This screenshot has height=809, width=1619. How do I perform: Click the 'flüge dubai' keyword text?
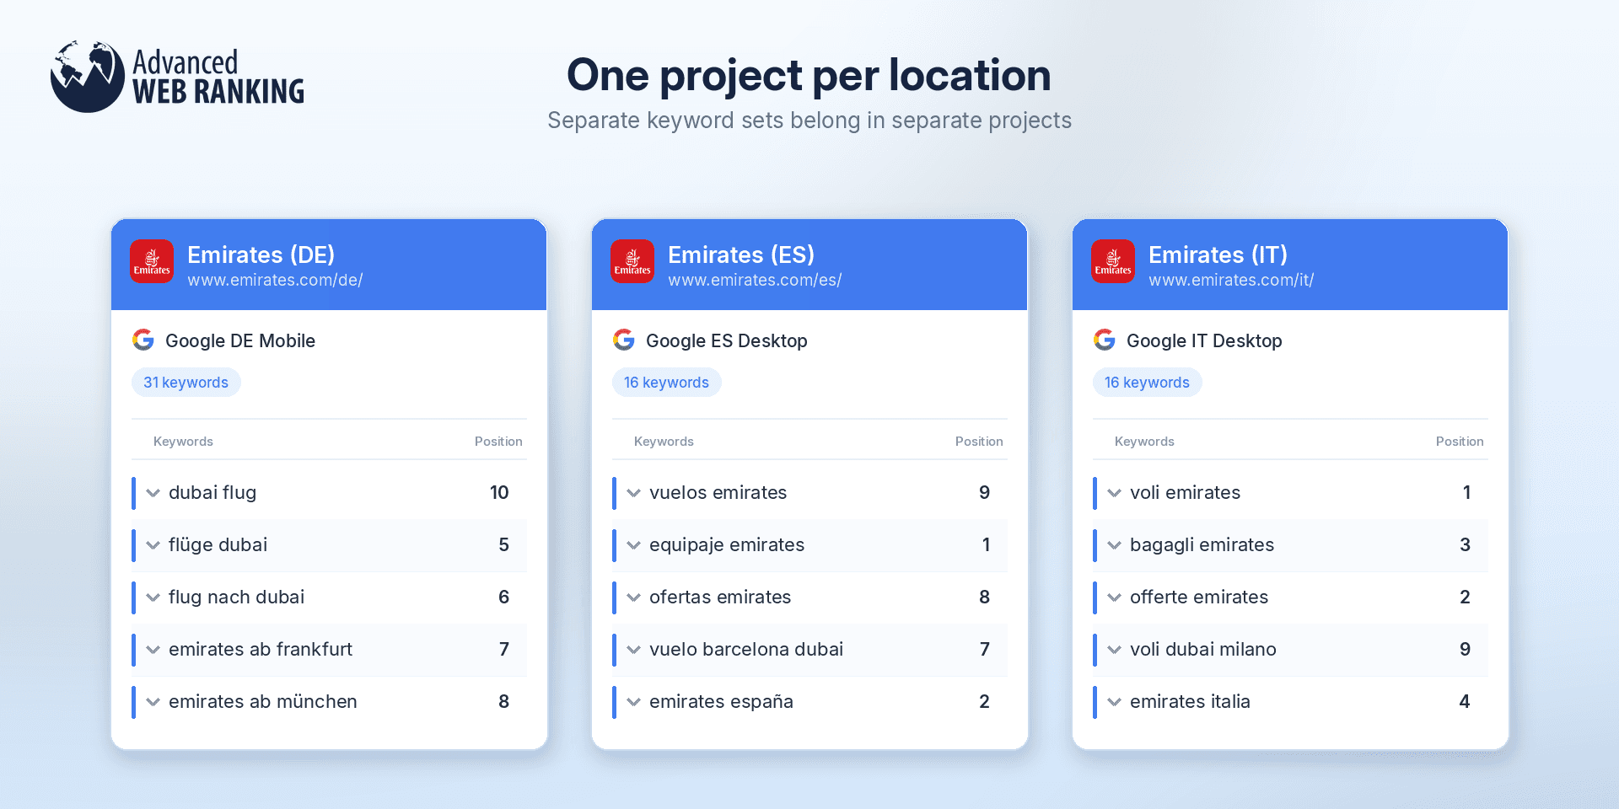[218, 545]
